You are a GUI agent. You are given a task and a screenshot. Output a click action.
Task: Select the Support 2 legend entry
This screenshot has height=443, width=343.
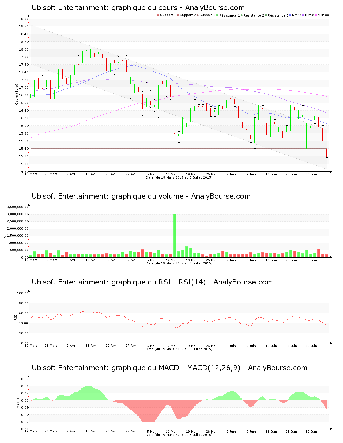click(x=187, y=15)
